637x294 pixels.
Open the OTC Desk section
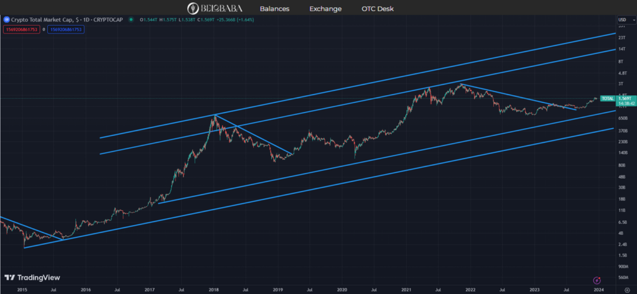377,9
